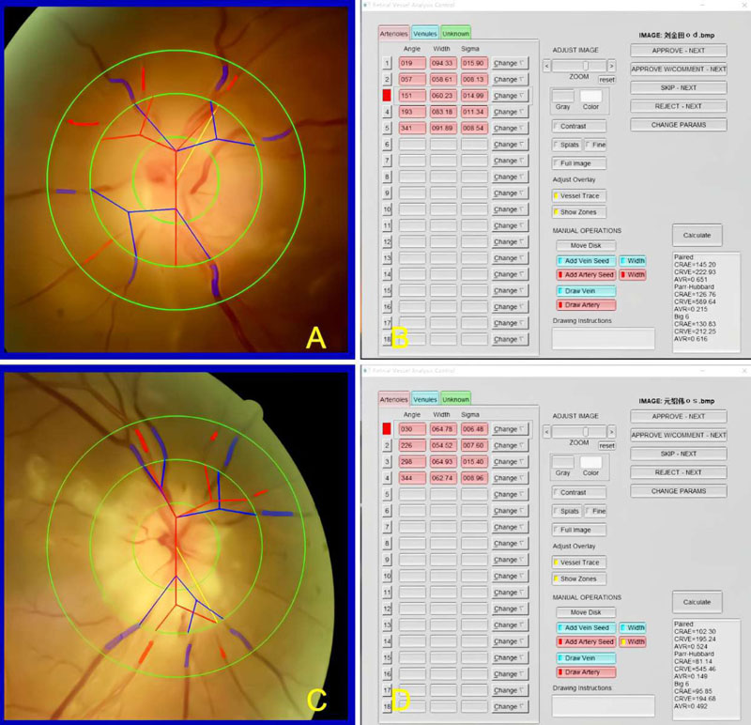Click Add Artery Seed in panel B

click(586, 274)
